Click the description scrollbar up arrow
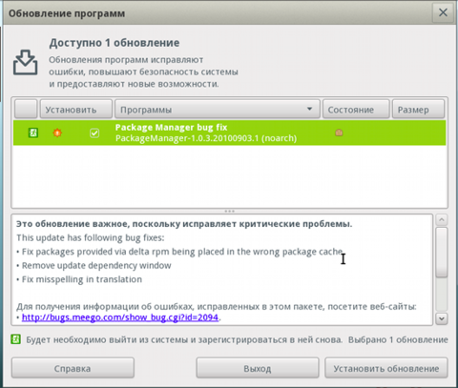 pyautogui.click(x=442, y=219)
